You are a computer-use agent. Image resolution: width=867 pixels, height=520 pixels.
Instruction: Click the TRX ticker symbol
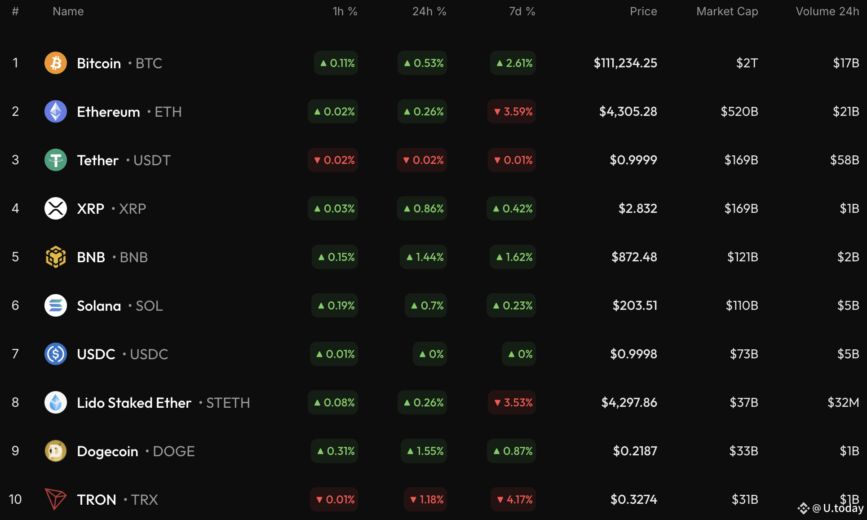[144, 500]
